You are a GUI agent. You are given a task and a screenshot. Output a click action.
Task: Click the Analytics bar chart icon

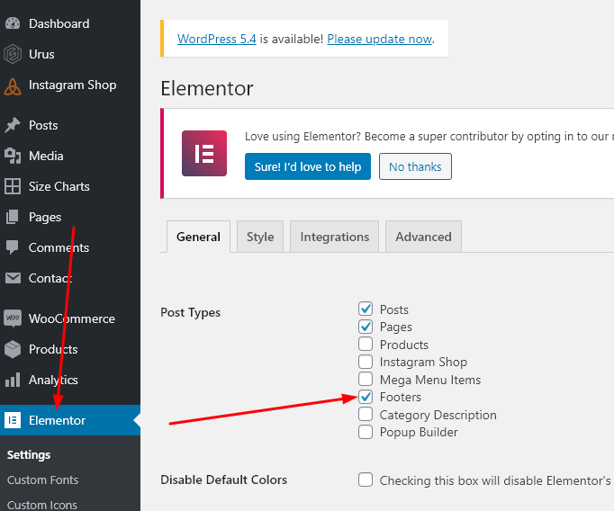(13, 380)
